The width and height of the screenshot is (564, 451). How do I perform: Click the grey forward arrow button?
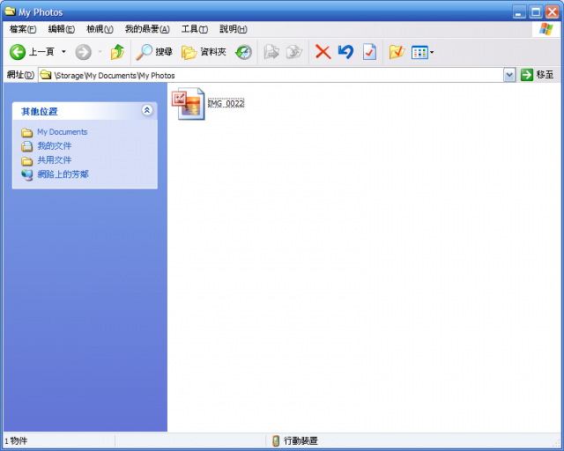click(83, 53)
